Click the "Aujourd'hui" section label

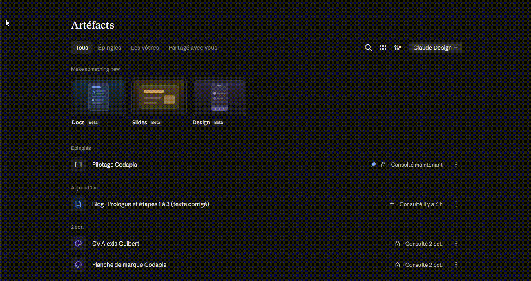tap(84, 188)
